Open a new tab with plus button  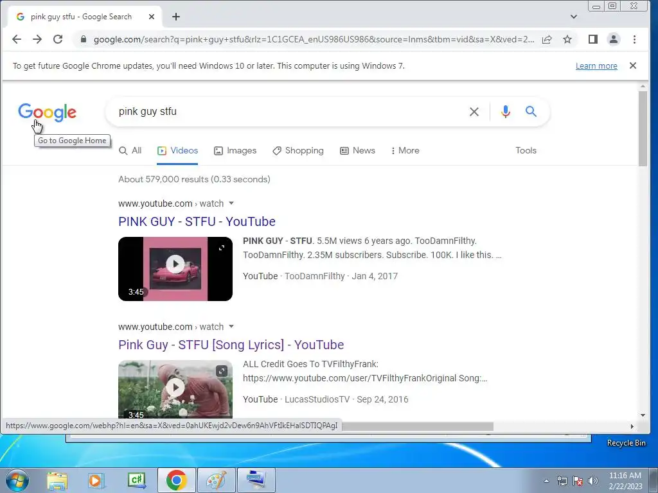(x=176, y=17)
